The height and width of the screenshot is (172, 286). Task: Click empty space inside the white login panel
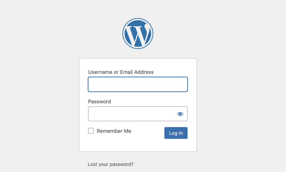(x=138, y=145)
